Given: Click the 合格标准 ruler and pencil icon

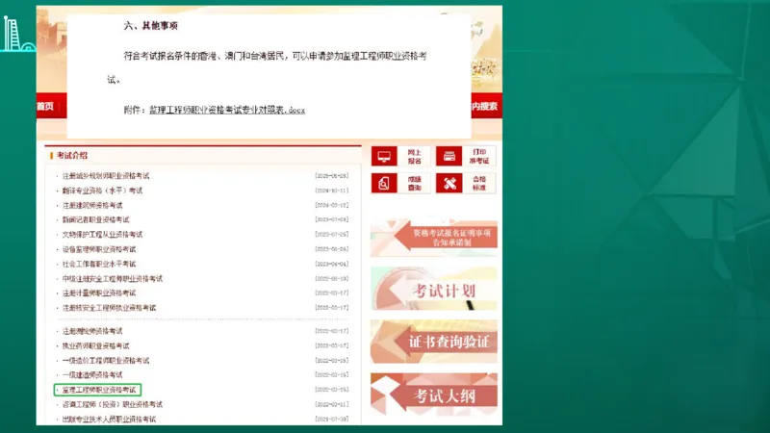Looking at the screenshot, I should [x=449, y=183].
